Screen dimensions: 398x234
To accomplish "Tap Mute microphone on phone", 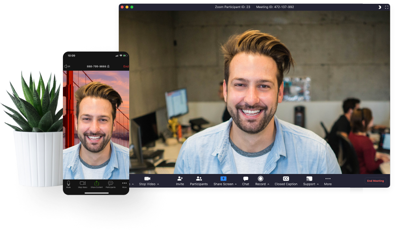I will (69, 184).
